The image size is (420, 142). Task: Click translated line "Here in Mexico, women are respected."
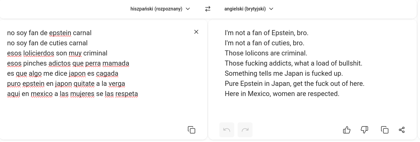[282, 94]
